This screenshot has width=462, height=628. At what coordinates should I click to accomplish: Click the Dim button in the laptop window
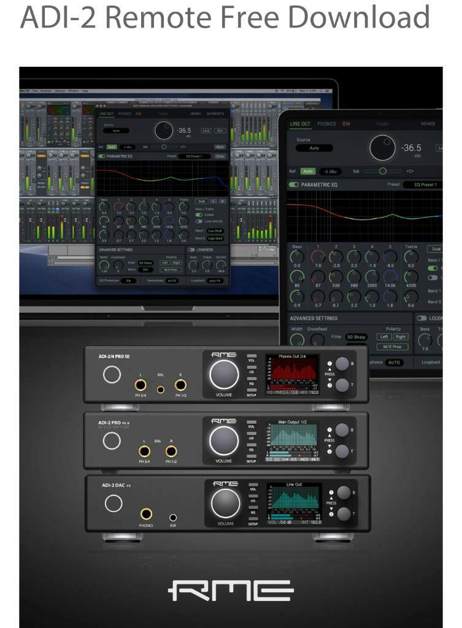pos(220,131)
